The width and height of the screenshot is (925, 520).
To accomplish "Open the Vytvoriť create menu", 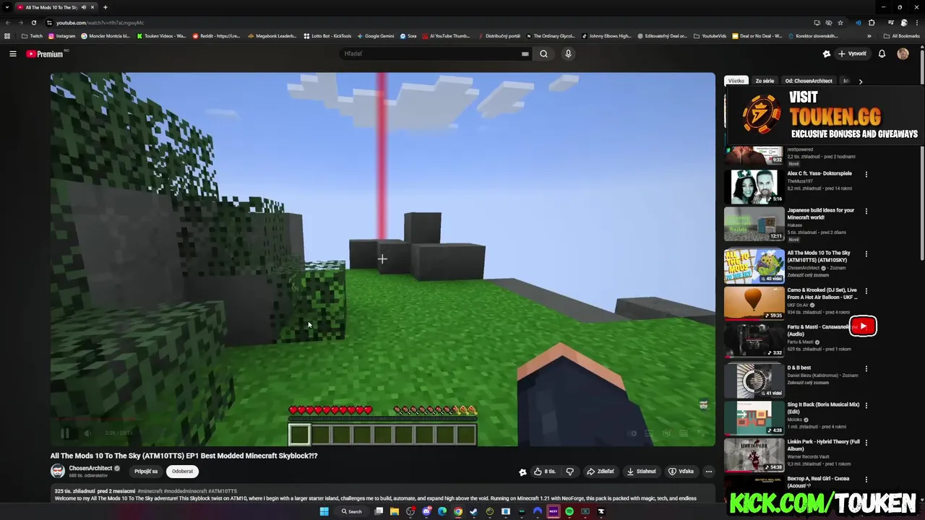I will point(852,53).
